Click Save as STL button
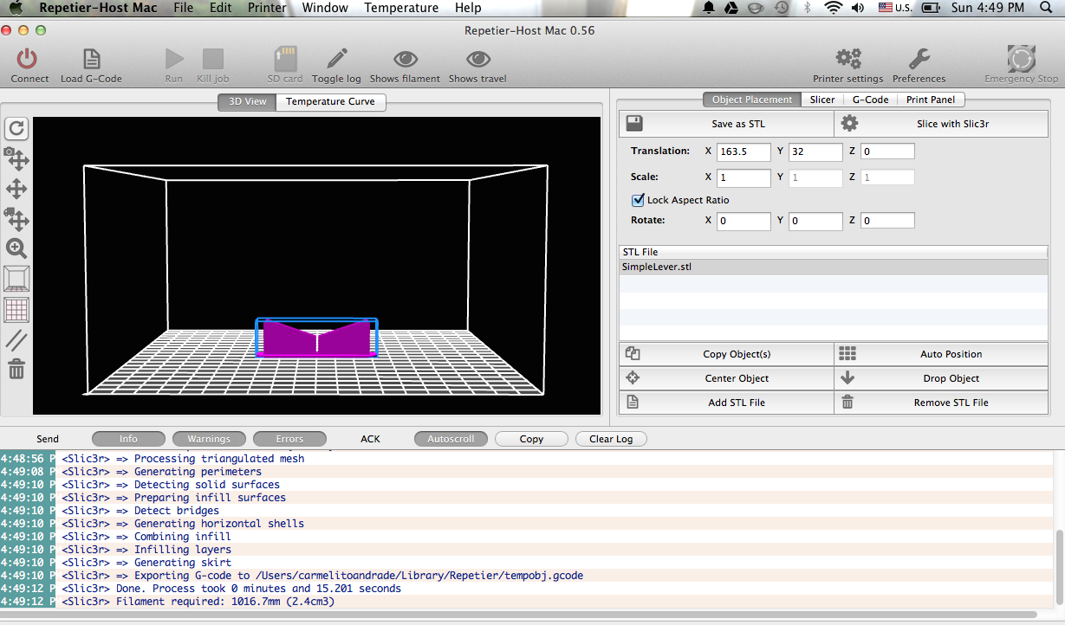The width and height of the screenshot is (1065, 625). [x=726, y=124]
